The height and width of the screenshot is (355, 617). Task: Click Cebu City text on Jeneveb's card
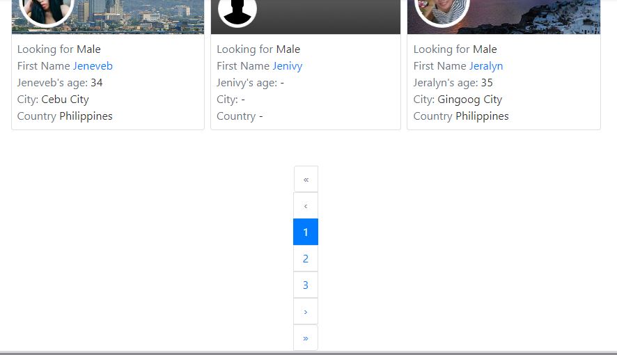click(65, 100)
